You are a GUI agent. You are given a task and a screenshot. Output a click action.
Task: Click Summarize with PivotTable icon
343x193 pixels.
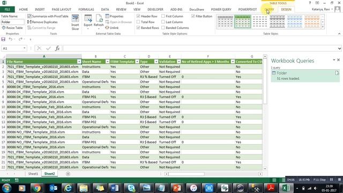[x=29, y=16]
